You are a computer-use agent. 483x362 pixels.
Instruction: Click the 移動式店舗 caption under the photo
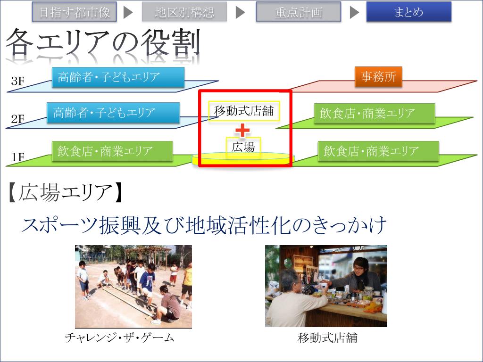pyautogui.click(x=327, y=338)
